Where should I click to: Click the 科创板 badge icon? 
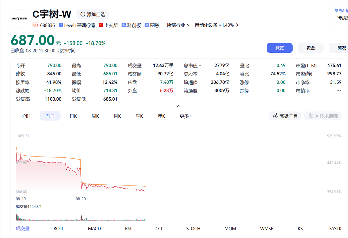pos(124,25)
